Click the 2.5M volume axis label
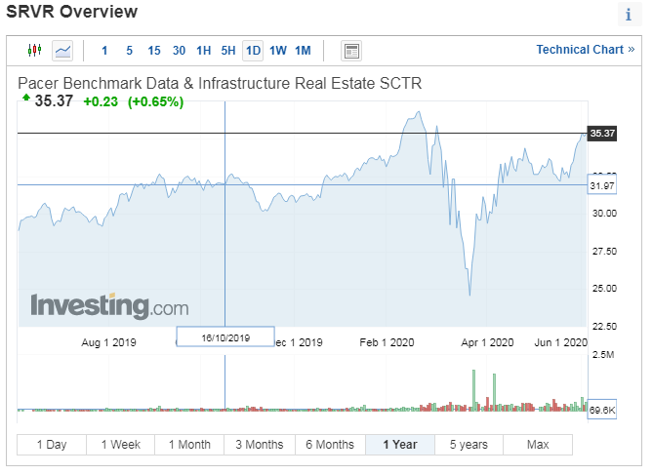The height and width of the screenshot is (475, 653). pyautogui.click(x=603, y=355)
